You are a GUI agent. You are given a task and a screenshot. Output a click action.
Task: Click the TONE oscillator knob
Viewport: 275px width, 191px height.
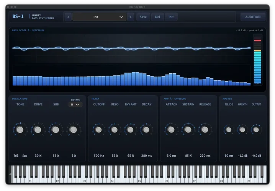20,129
